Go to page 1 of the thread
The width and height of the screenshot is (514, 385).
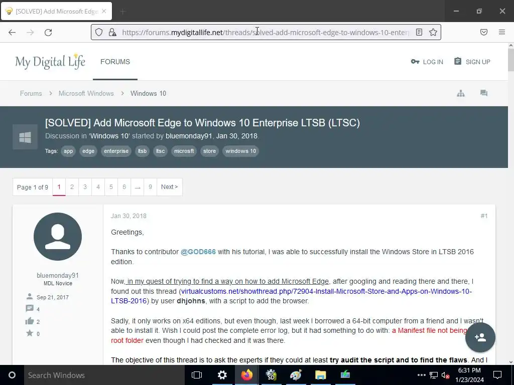[59, 187]
